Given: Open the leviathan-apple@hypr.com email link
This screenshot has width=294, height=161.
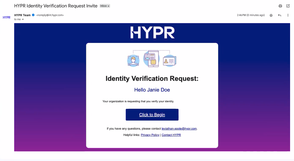Looking at the screenshot, I should pos(179,129).
